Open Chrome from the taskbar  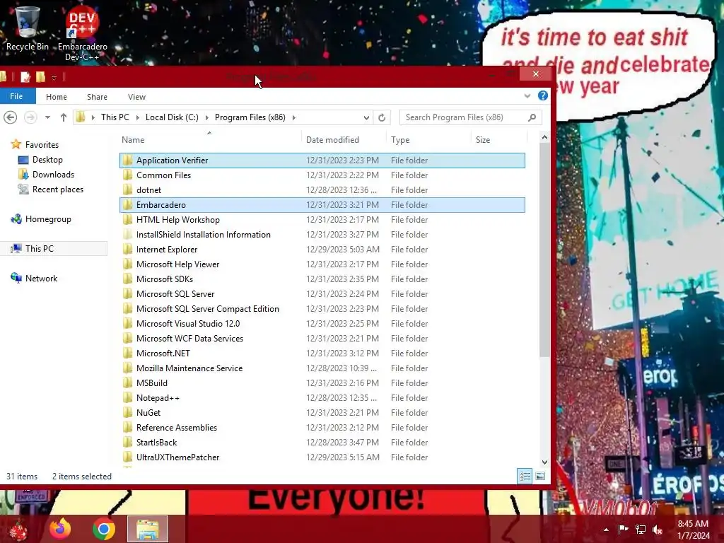[x=103, y=529]
